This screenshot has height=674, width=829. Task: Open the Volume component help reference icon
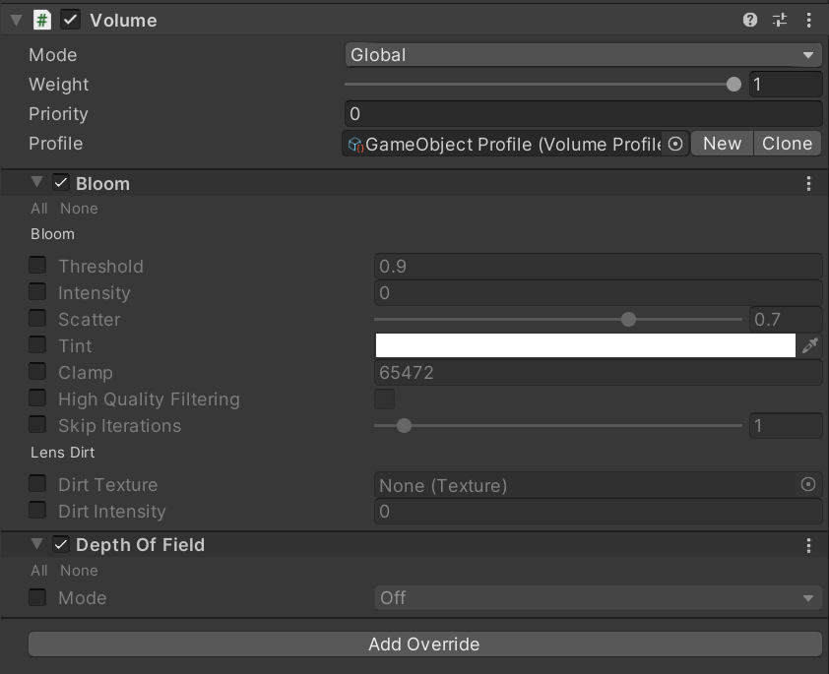[x=750, y=20]
